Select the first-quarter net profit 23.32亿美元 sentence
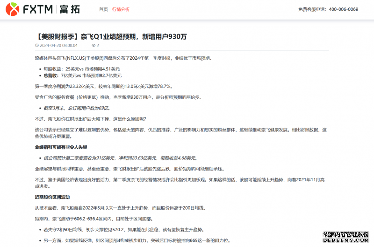Screen dimensions: 374x247 click(x=104, y=86)
